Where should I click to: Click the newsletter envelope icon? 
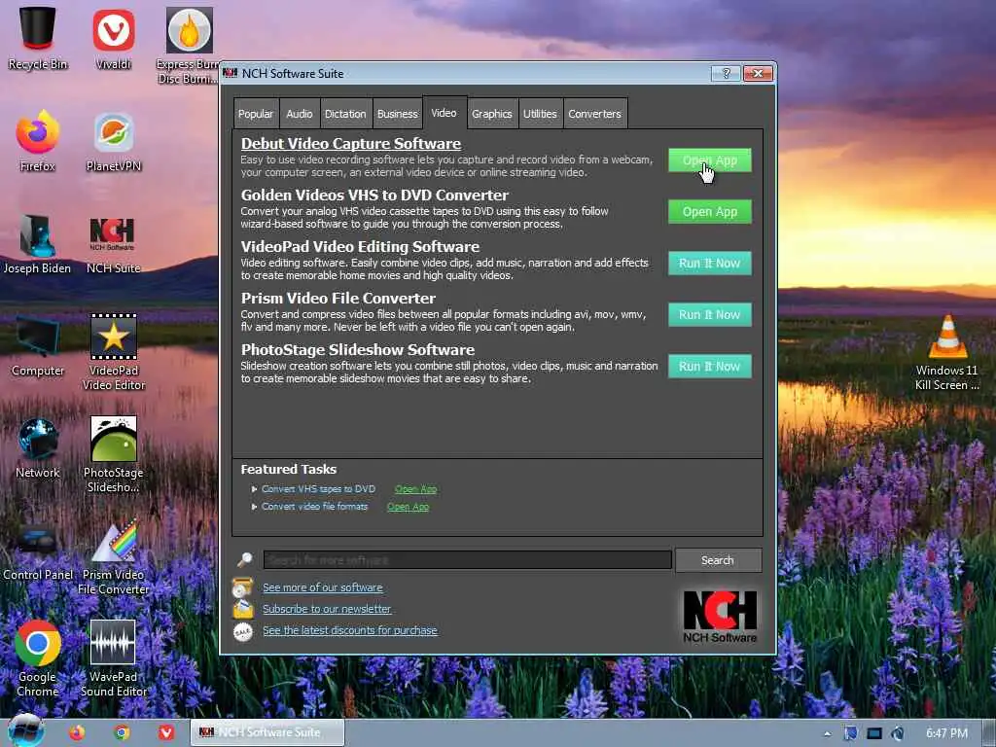click(x=242, y=609)
